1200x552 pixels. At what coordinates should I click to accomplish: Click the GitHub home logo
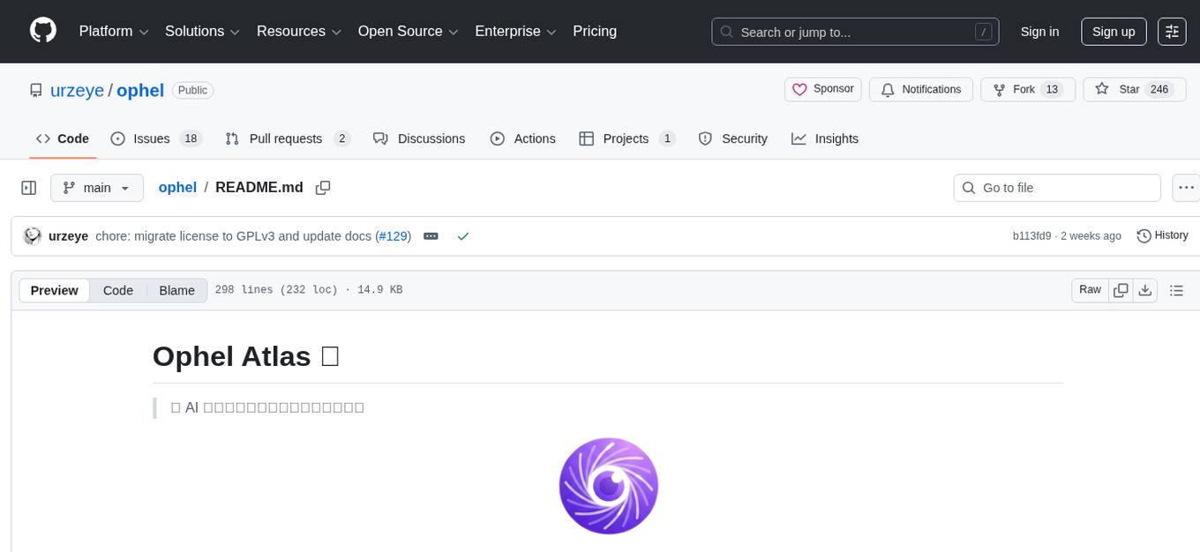click(x=42, y=31)
